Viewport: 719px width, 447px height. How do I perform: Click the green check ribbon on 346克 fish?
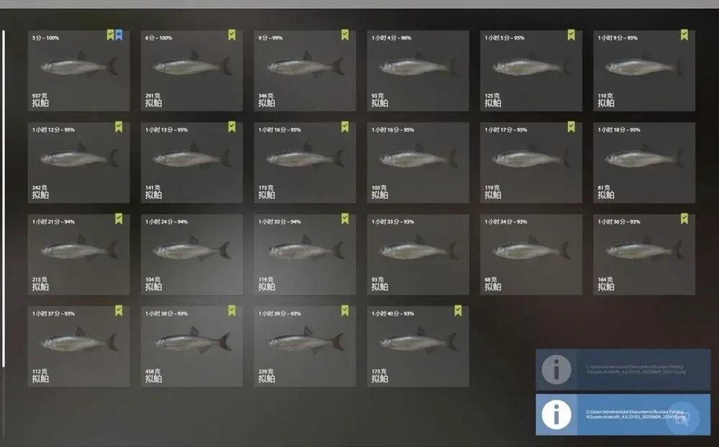[345, 34]
